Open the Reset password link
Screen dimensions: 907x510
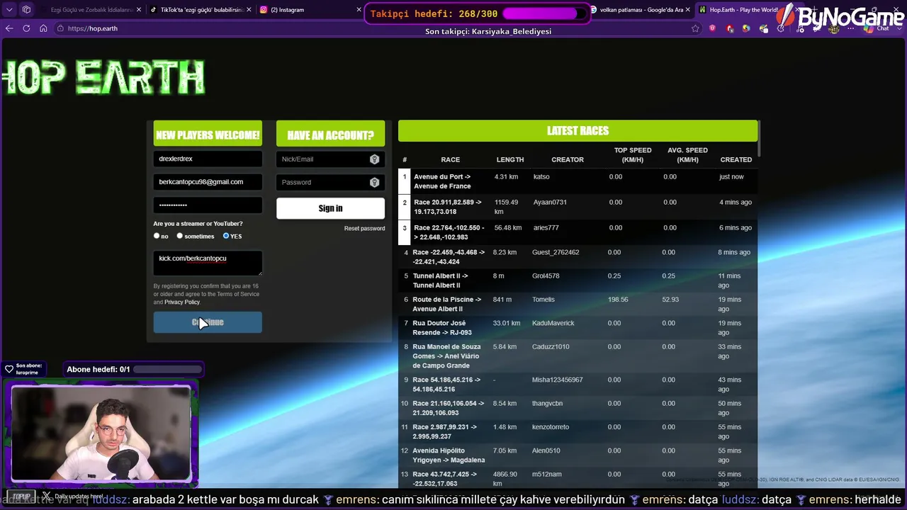pyautogui.click(x=364, y=229)
